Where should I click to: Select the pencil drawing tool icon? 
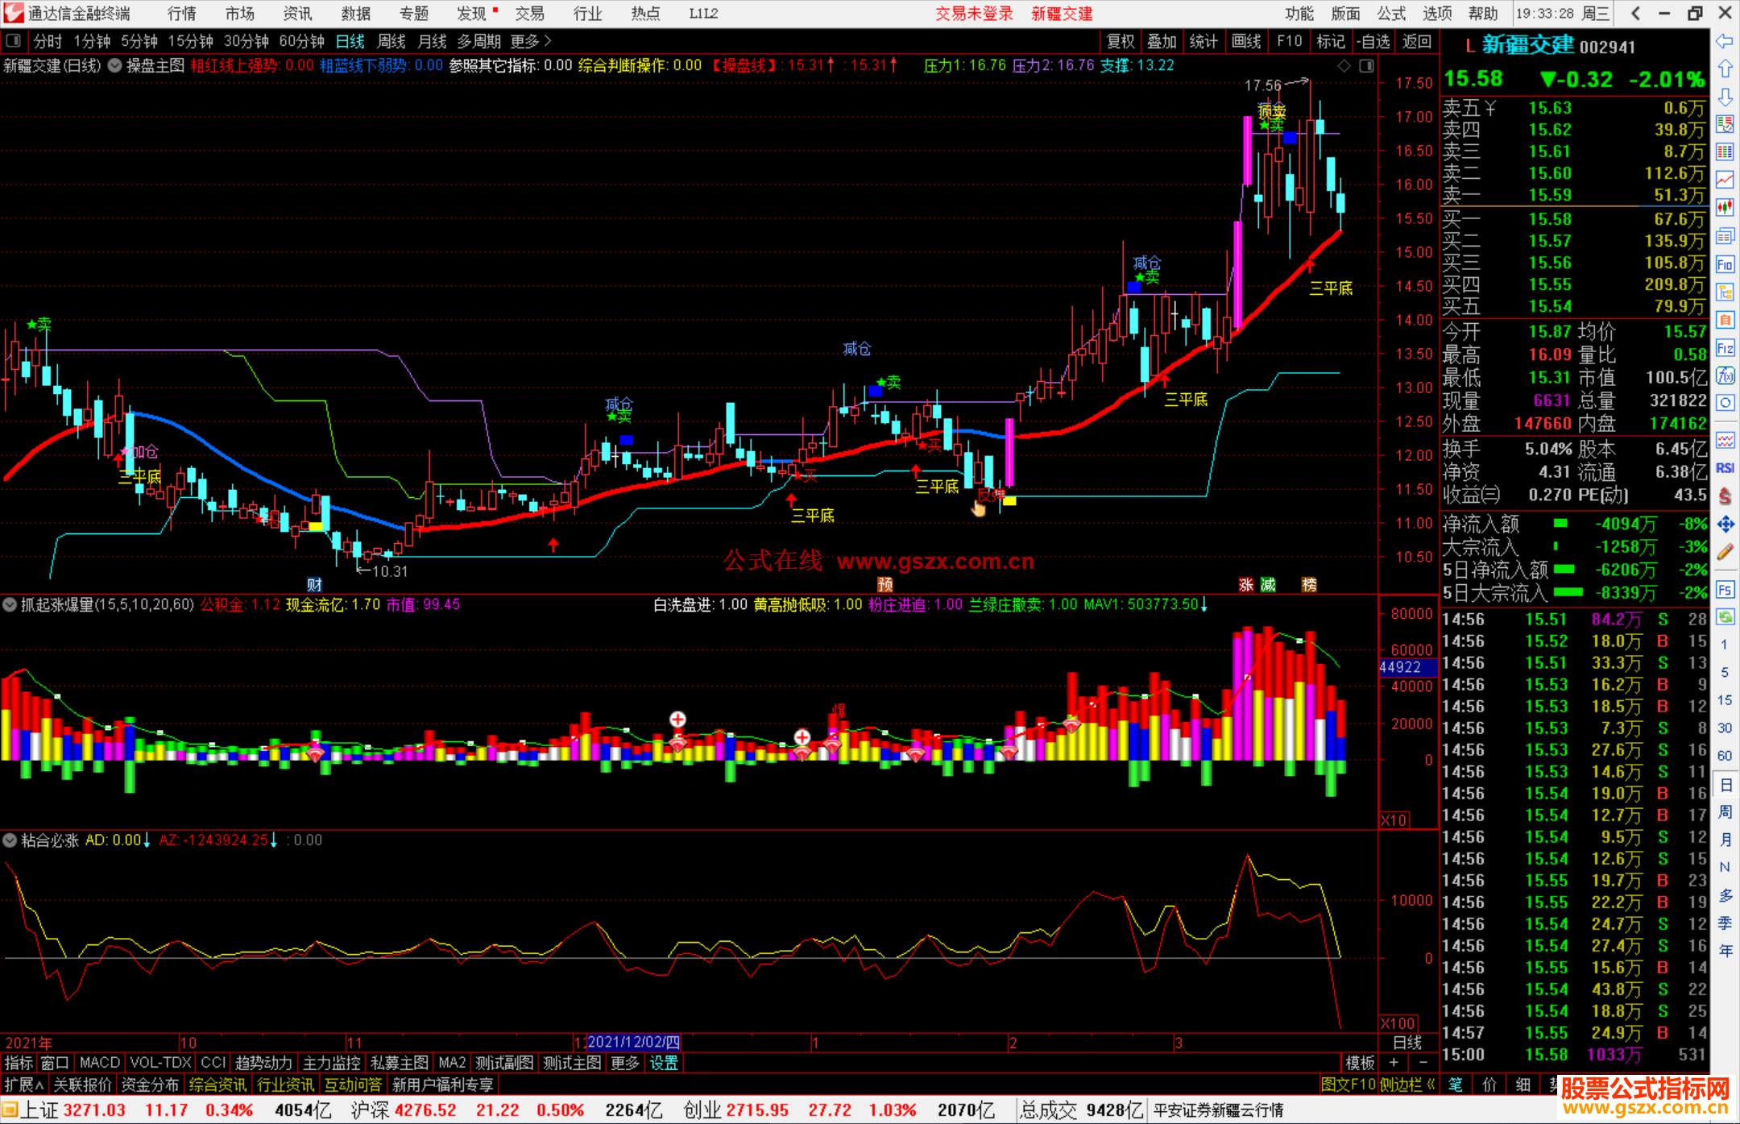tap(1725, 552)
